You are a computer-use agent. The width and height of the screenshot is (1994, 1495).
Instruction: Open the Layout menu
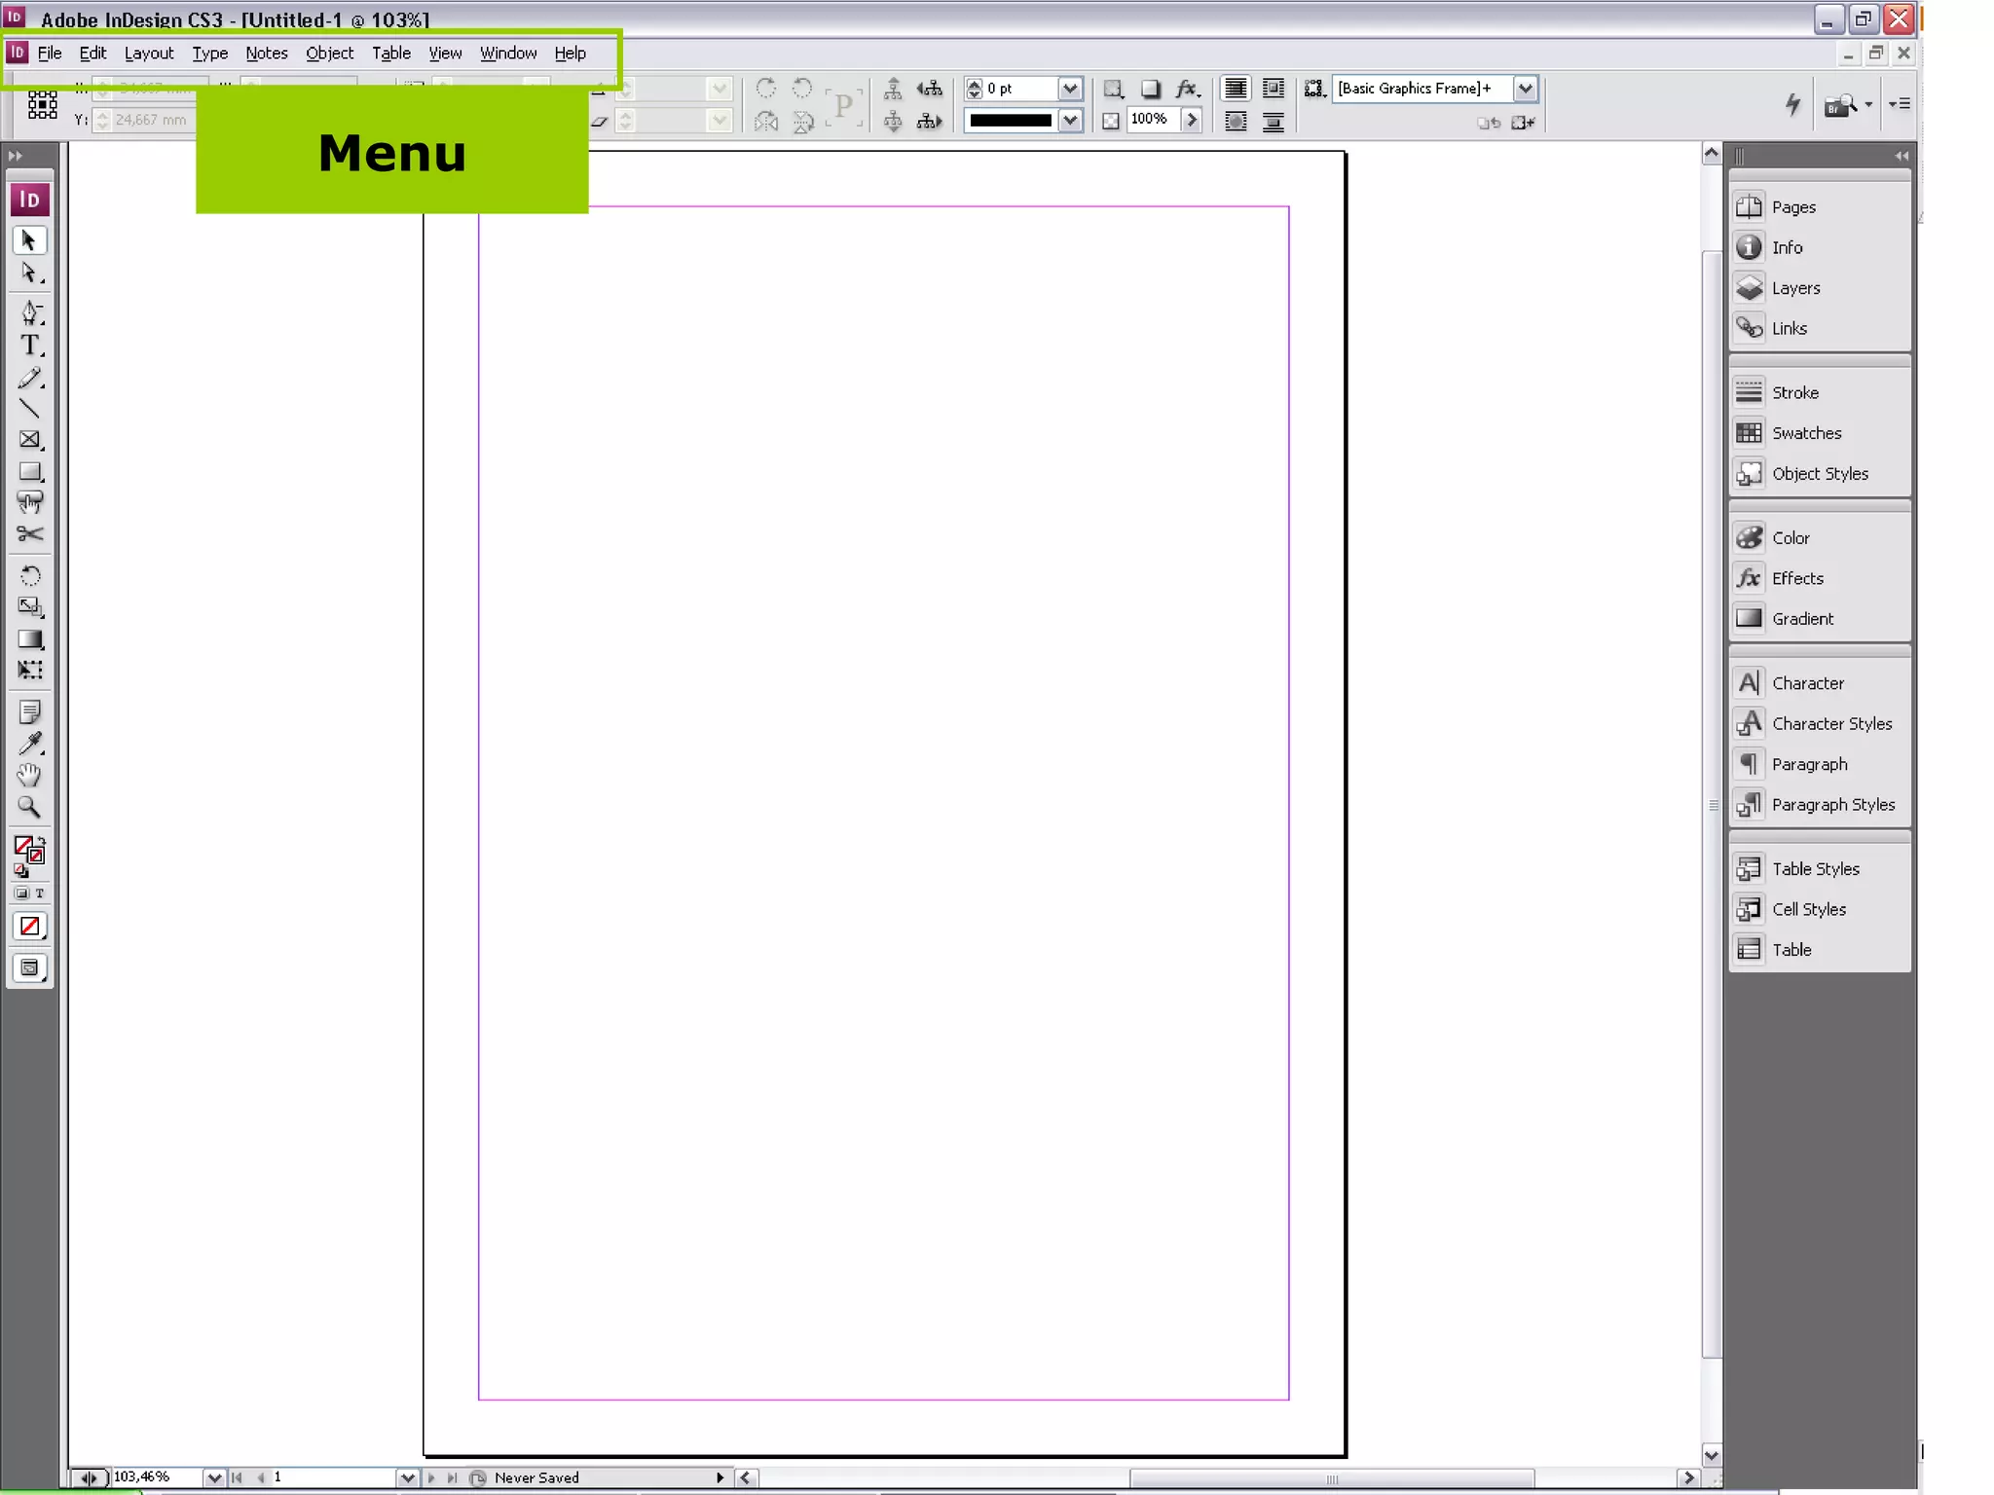[149, 54]
